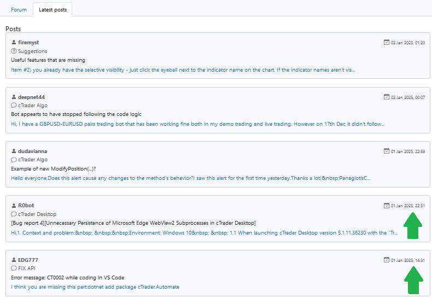Open 'Bot appears to have stopped' thread
Screen dimensions: 432x298
[x=77, y=114]
